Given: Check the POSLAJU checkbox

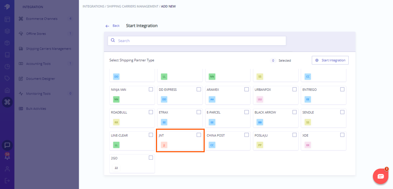Looking at the screenshot, I should [295, 135].
